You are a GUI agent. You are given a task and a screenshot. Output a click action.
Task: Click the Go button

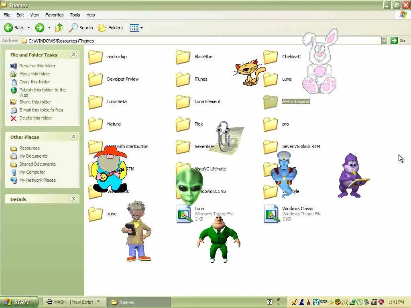398,41
